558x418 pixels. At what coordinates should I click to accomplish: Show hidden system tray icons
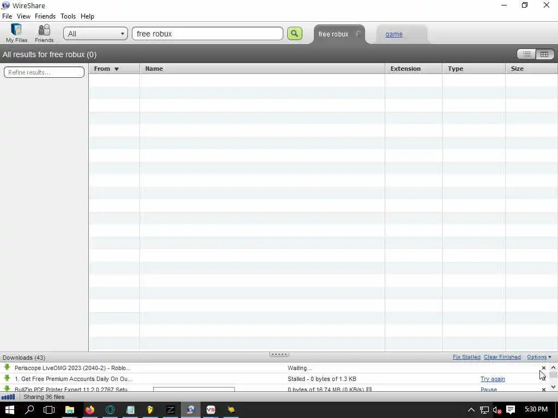471,410
